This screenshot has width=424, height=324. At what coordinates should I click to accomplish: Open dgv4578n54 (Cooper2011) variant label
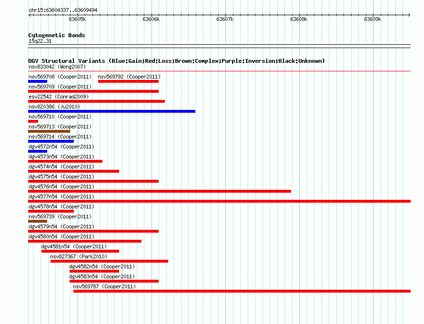click(x=61, y=206)
